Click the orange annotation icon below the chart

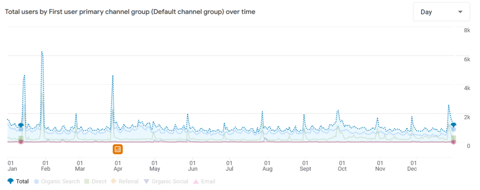click(118, 149)
